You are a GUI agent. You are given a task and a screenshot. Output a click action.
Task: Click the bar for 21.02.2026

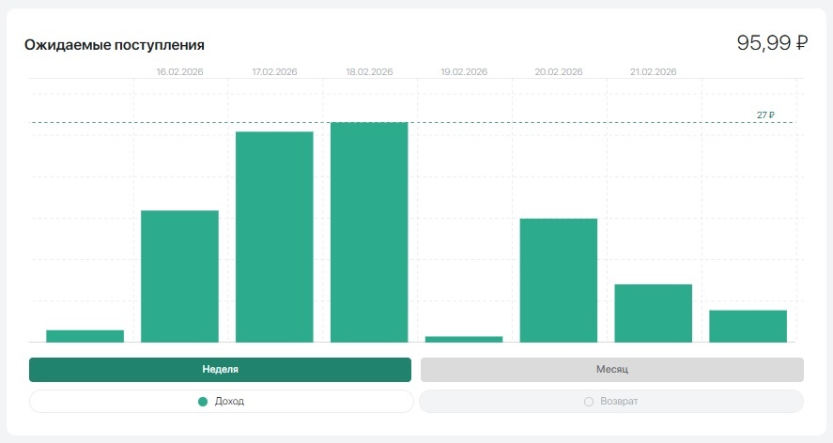point(654,313)
